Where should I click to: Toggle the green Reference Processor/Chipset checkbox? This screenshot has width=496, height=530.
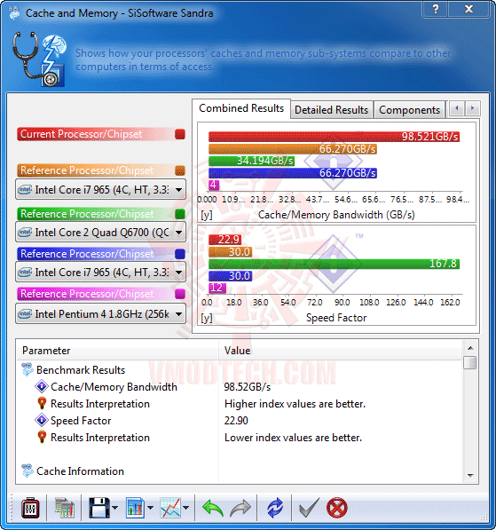click(180, 214)
